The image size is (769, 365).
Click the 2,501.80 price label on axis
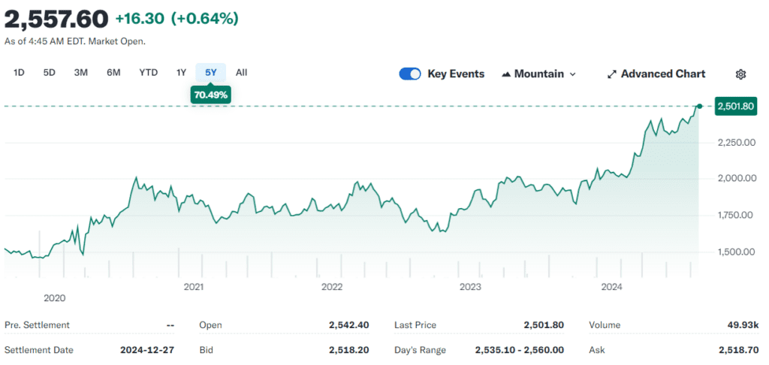[735, 107]
